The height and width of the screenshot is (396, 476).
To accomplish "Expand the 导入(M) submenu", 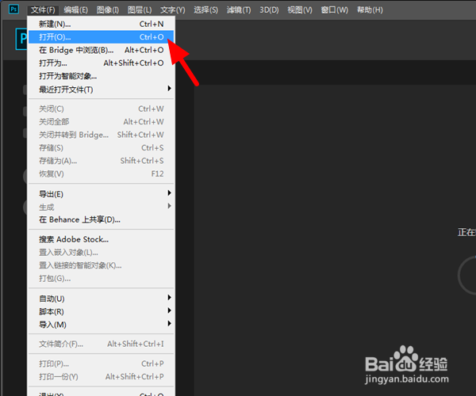I will click(x=101, y=325).
